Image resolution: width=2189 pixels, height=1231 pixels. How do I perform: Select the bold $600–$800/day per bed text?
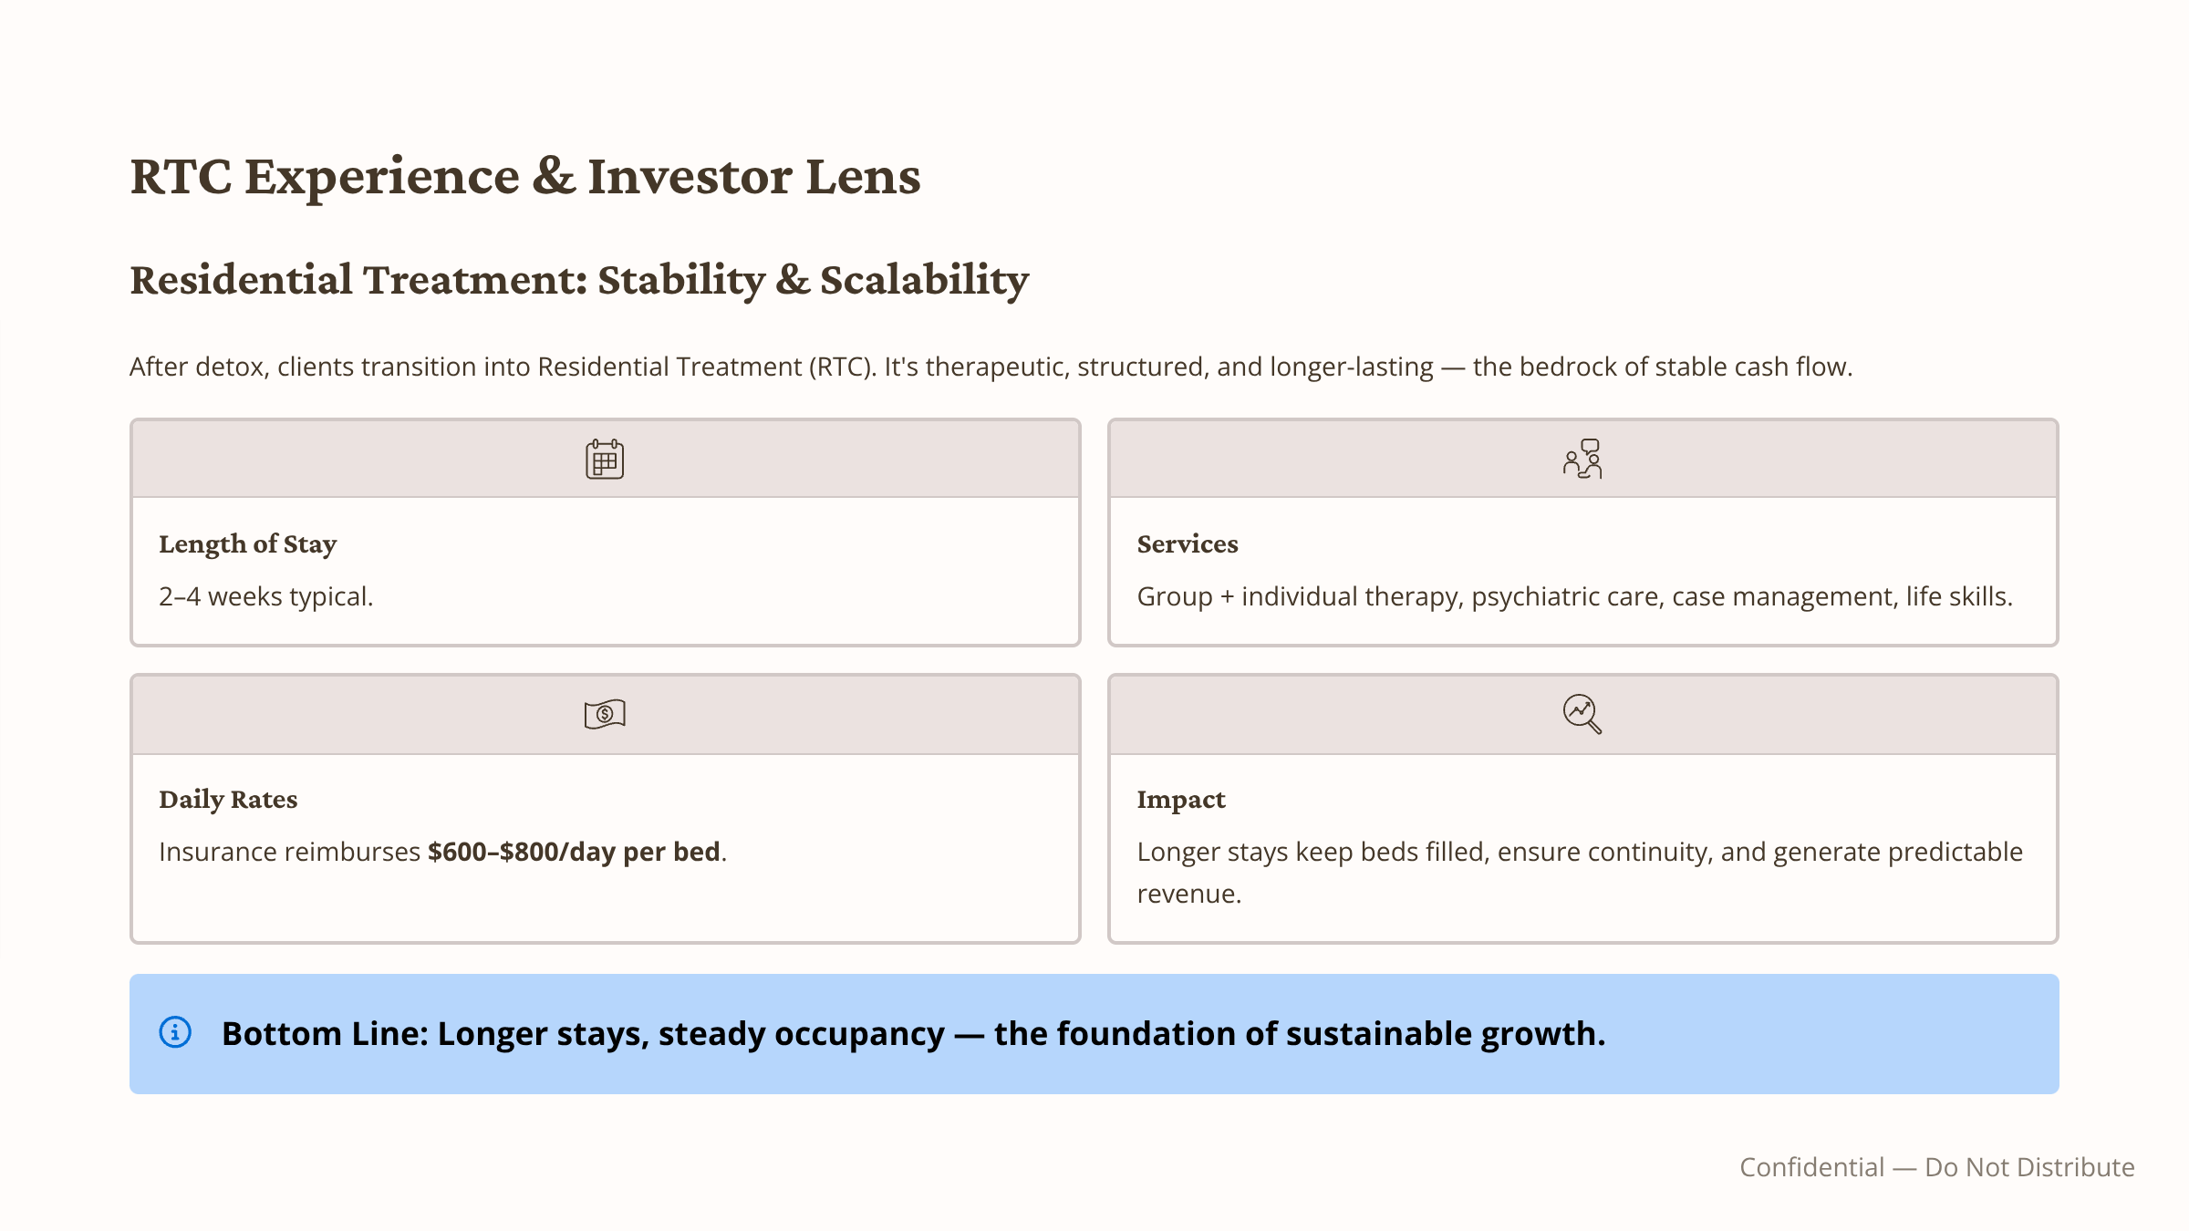point(574,852)
